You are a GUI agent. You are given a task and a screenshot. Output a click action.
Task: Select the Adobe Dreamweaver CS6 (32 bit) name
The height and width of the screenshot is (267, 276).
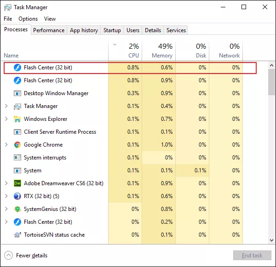(x=63, y=183)
